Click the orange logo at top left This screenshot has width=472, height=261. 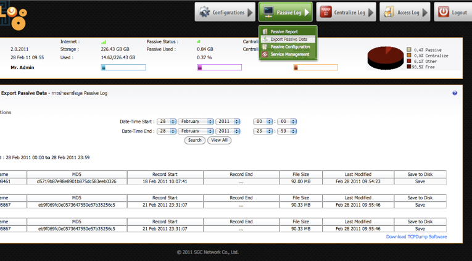tap(14, 18)
